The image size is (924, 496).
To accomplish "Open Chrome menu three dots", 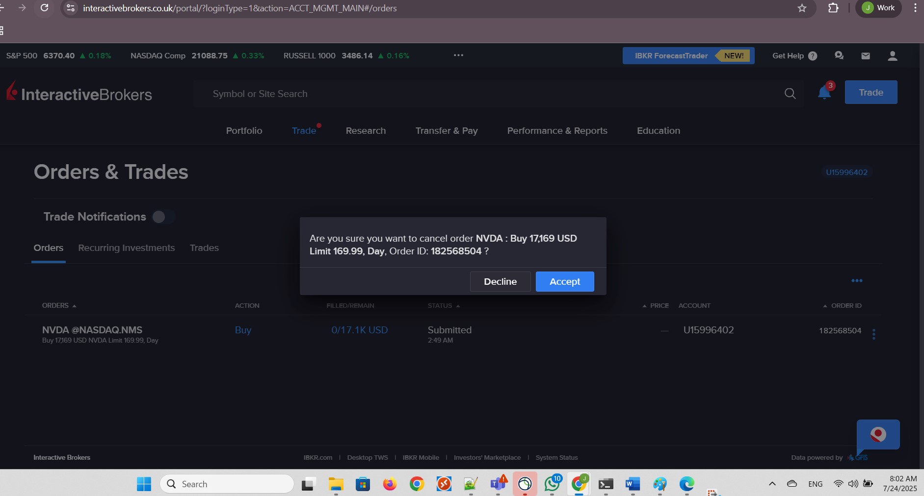I will 915,8.
